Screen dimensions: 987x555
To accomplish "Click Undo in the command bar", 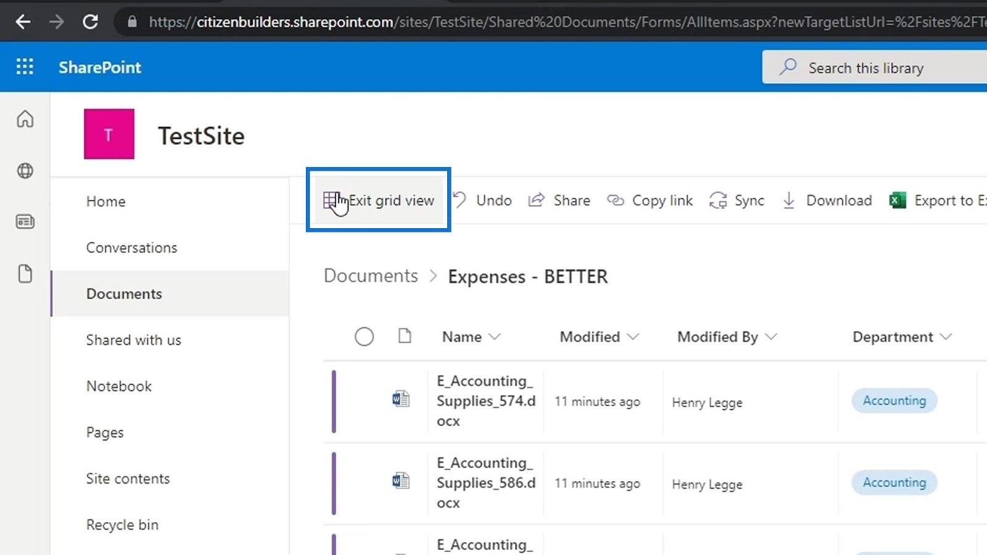I will click(x=483, y=200).
